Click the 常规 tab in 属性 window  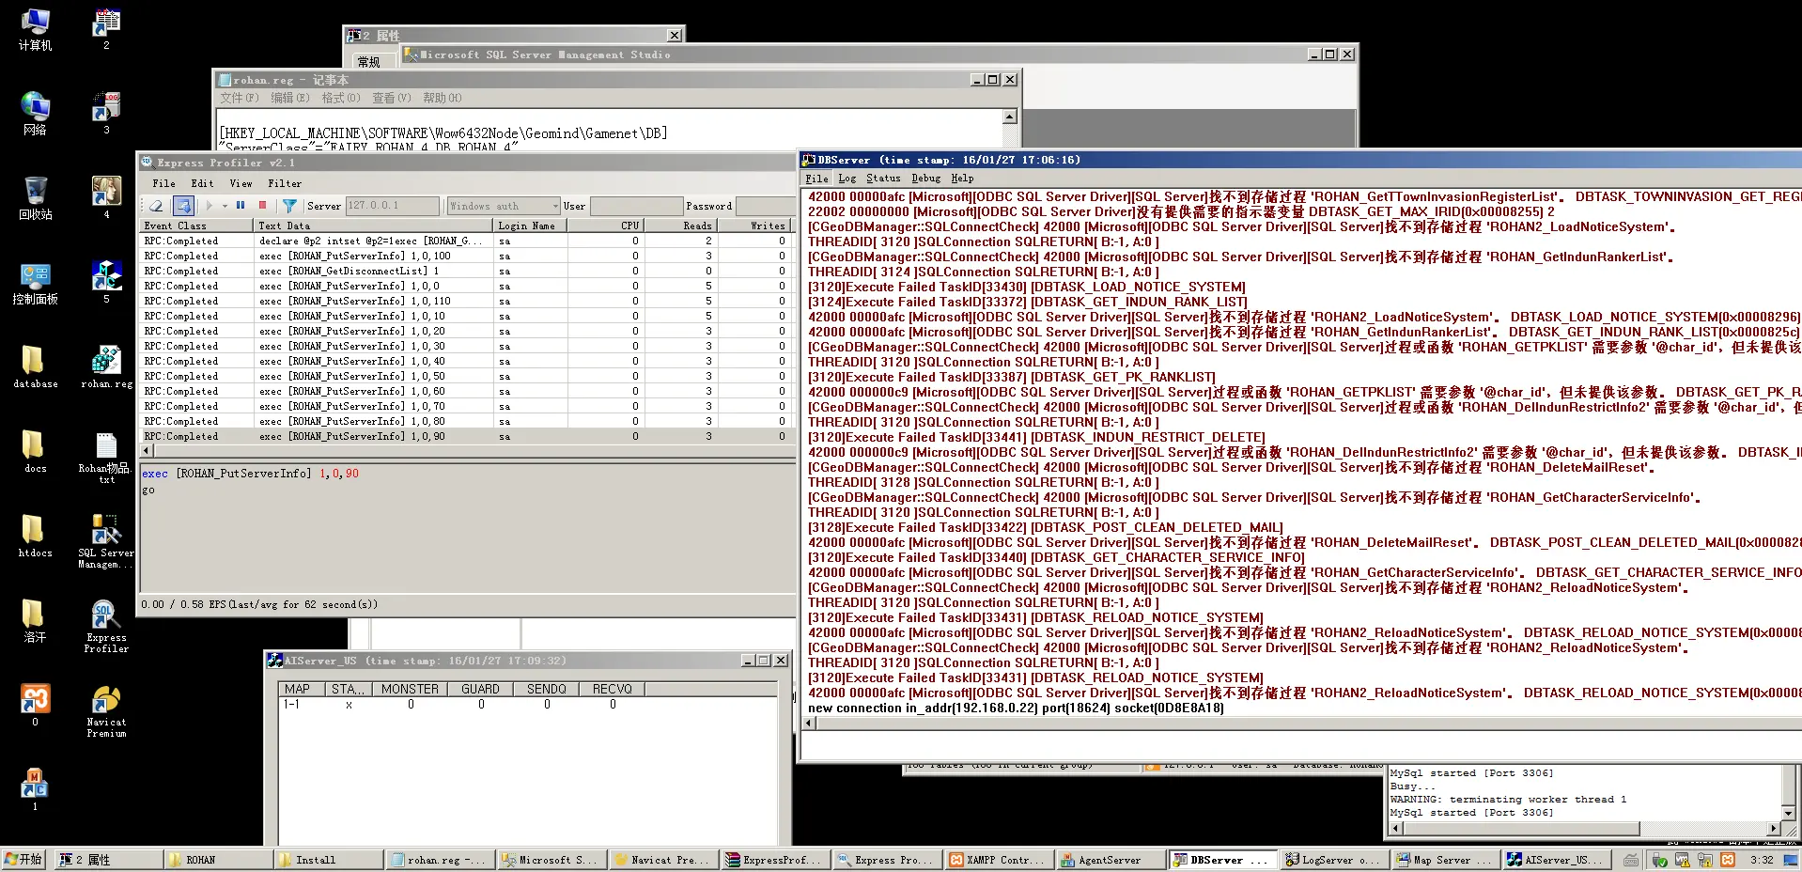[x=368, y=62]
